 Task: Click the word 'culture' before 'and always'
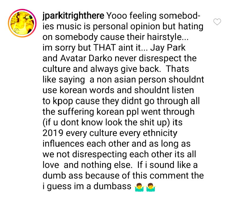click(56, 69)
